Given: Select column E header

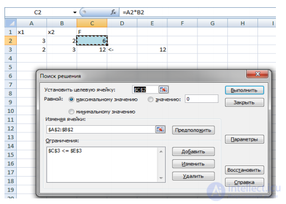Looking at the screenshot, I should tap(152, 23).
